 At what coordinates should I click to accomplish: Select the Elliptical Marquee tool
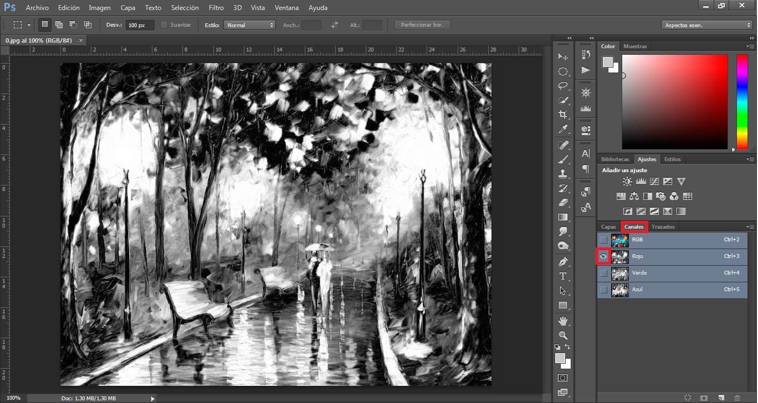tap(563, 71)
